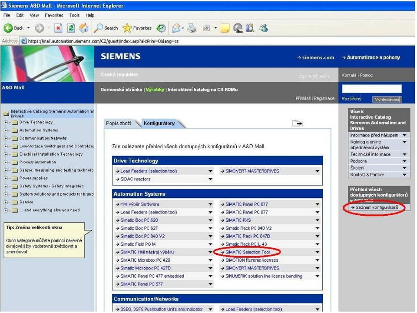Click the Pomoc help link
This screenshot has height=313, width=417.
coord(366,75)
